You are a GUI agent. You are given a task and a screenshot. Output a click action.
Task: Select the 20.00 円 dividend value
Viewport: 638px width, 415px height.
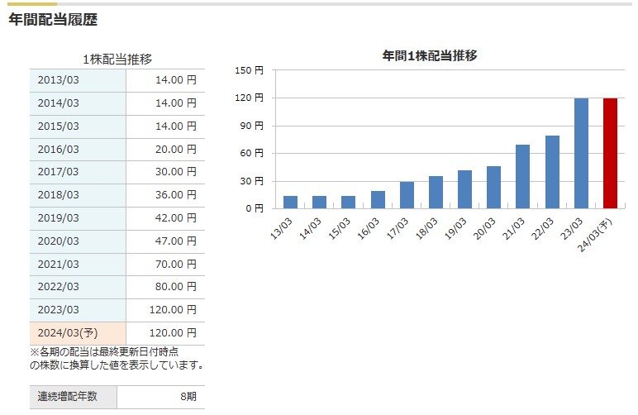point(176,150)
